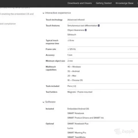Image resolution: width=138 pixels, height=138 pixels.
Task: Click the SMART Notebook Plus entry
Action: (78, 124)
